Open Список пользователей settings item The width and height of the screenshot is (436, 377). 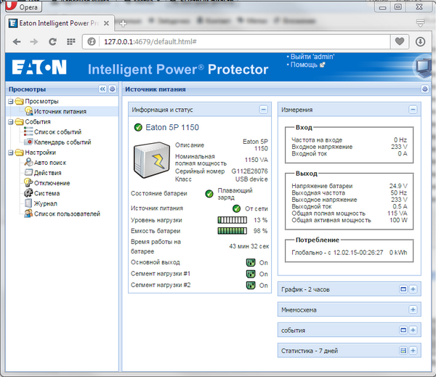coord(67,214)
